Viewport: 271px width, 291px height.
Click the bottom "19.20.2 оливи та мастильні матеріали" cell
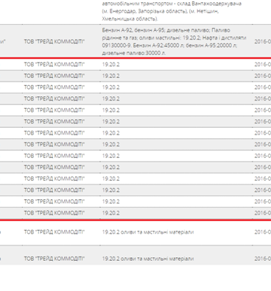pyautogui.click(x=148, y=259)
